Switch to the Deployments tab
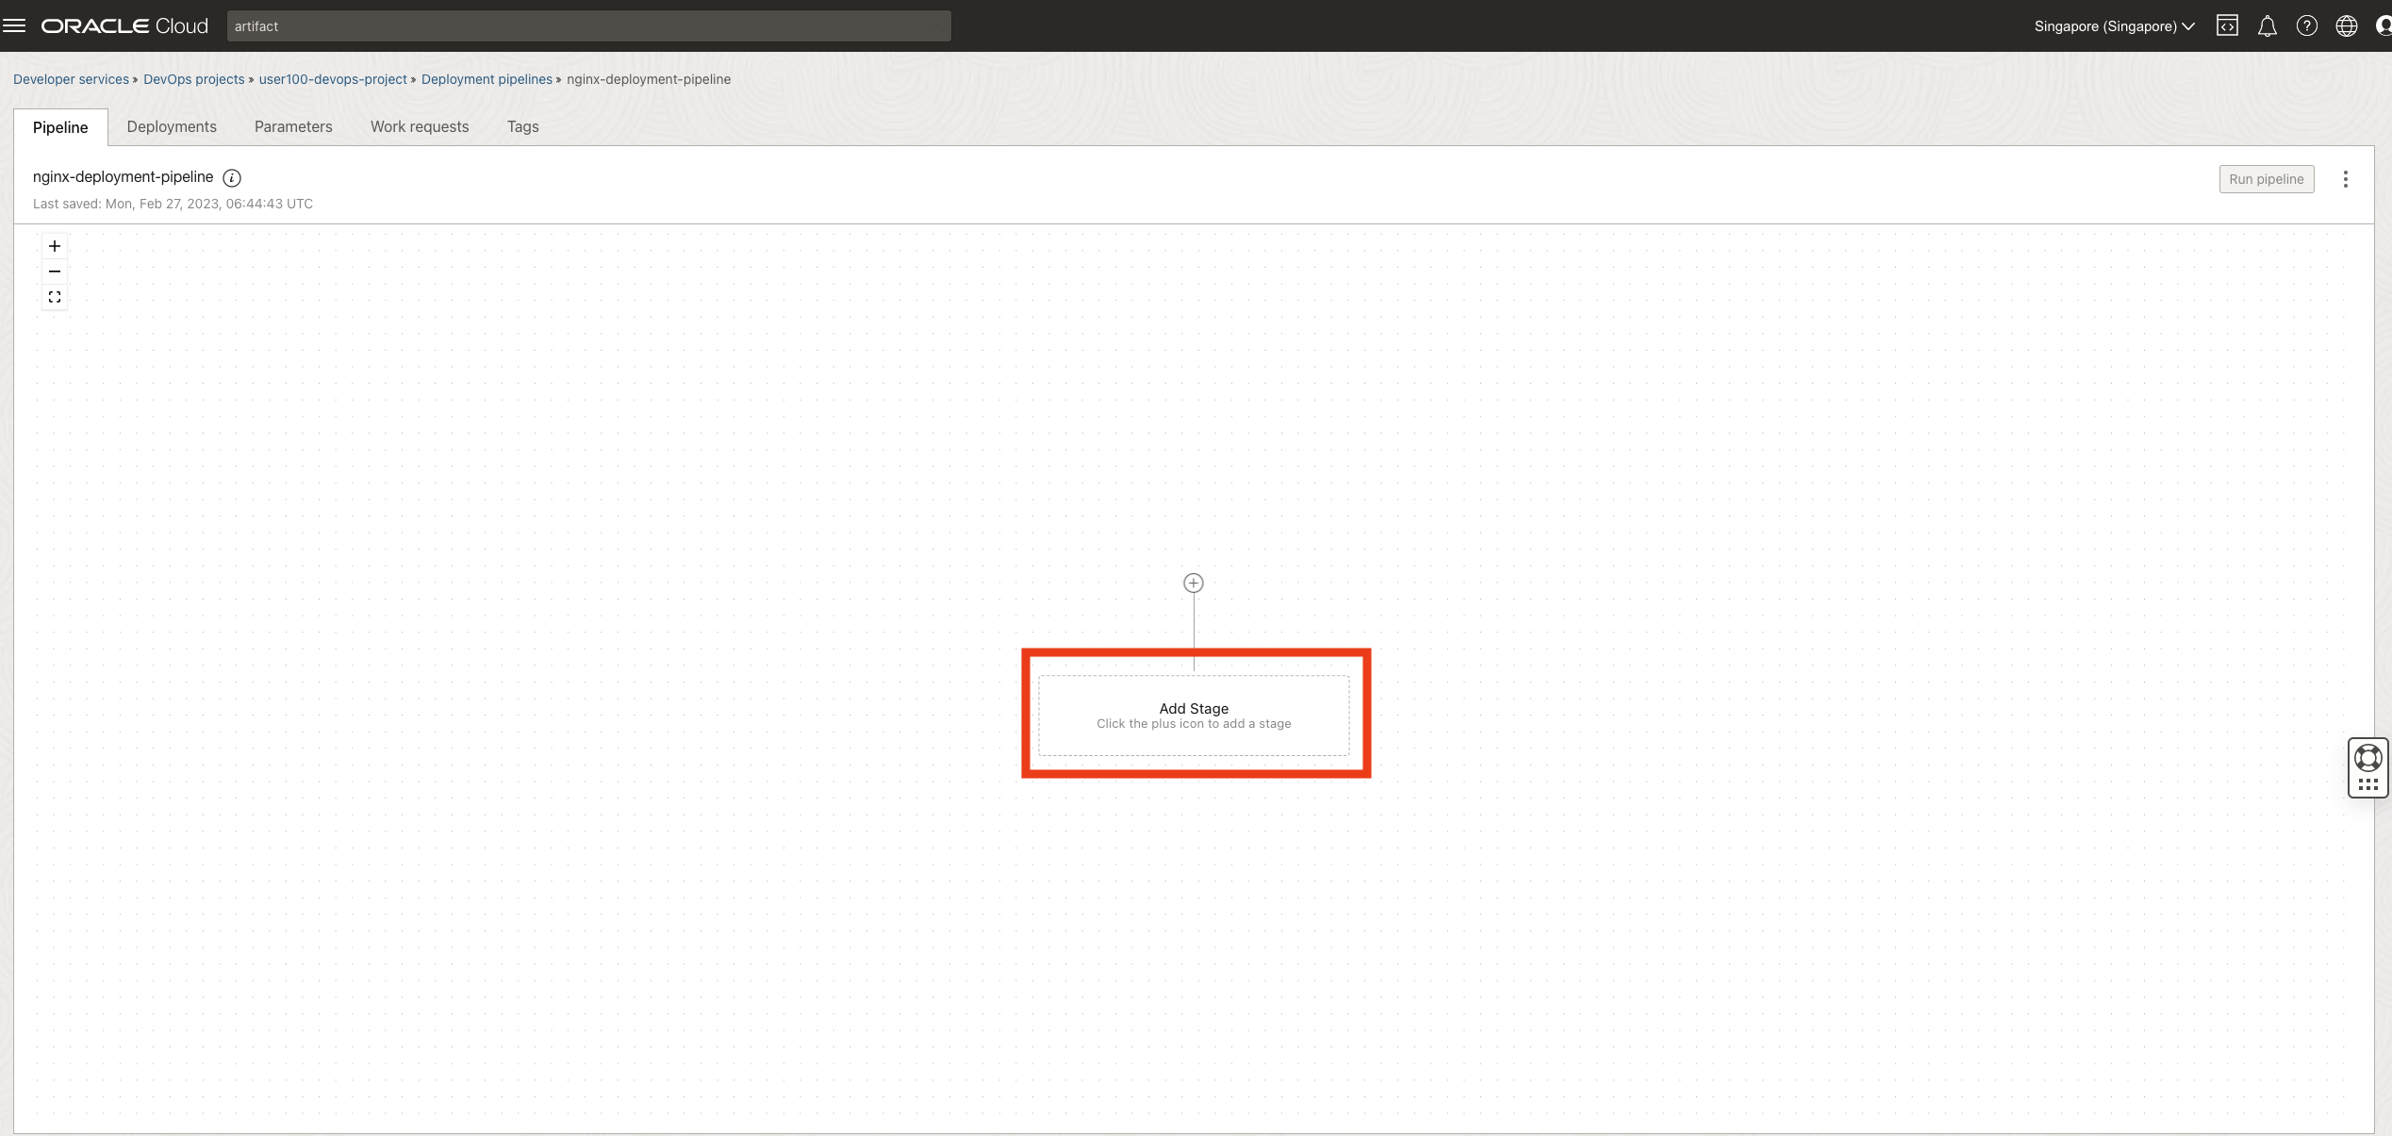Viewport: 2392px width, 1136px height. [172, 126]
